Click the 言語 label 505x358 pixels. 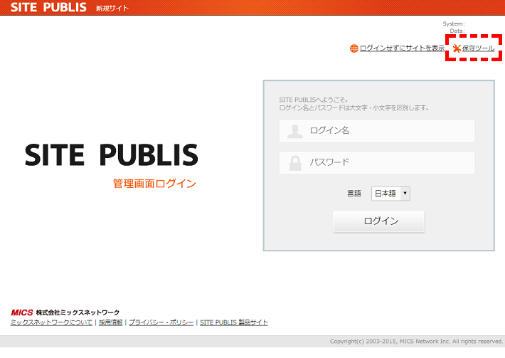pyautogui.click(x=354, y=194)
